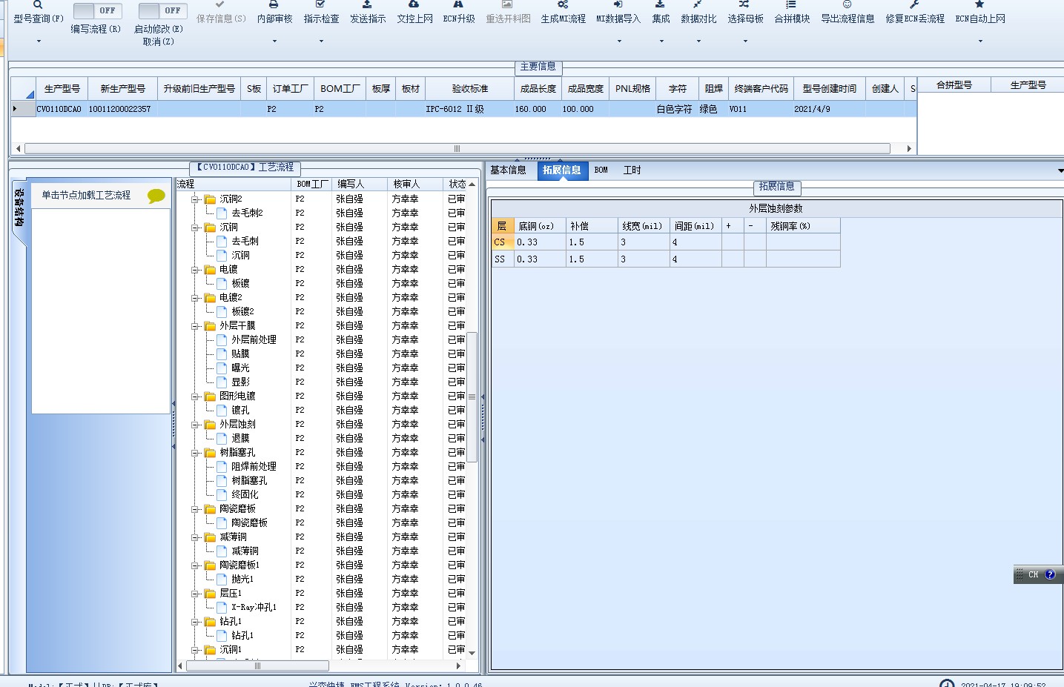
Task: Collapse the 沉铜2 tree node
Action: tap(195, 199)
